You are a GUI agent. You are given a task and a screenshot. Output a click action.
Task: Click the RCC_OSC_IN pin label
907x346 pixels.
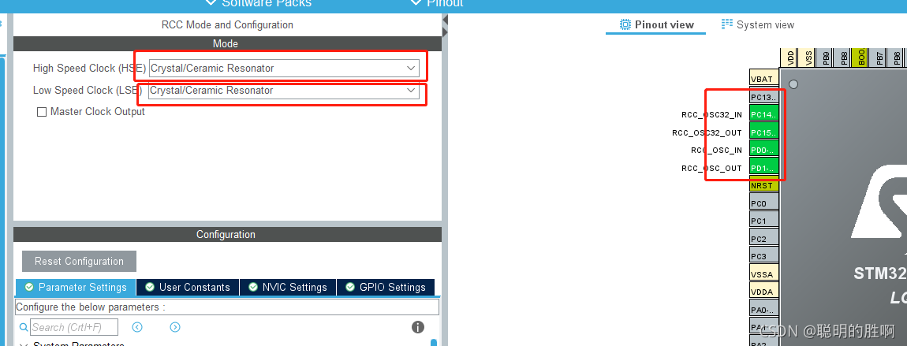coord(716,151)
